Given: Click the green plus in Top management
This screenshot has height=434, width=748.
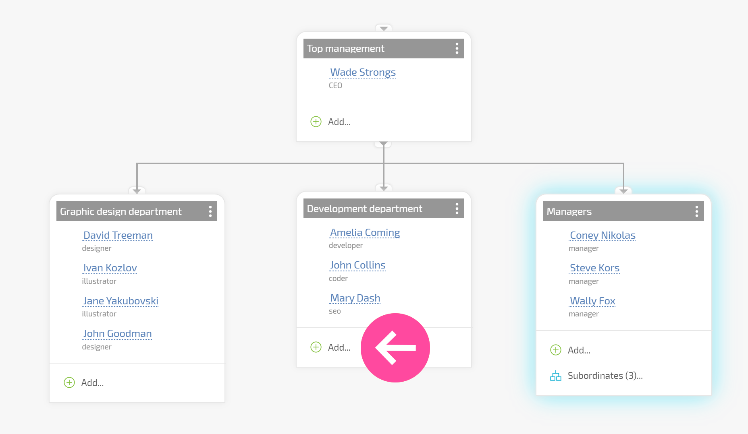Looking at the screenshot, I should [x=316, y=122].
